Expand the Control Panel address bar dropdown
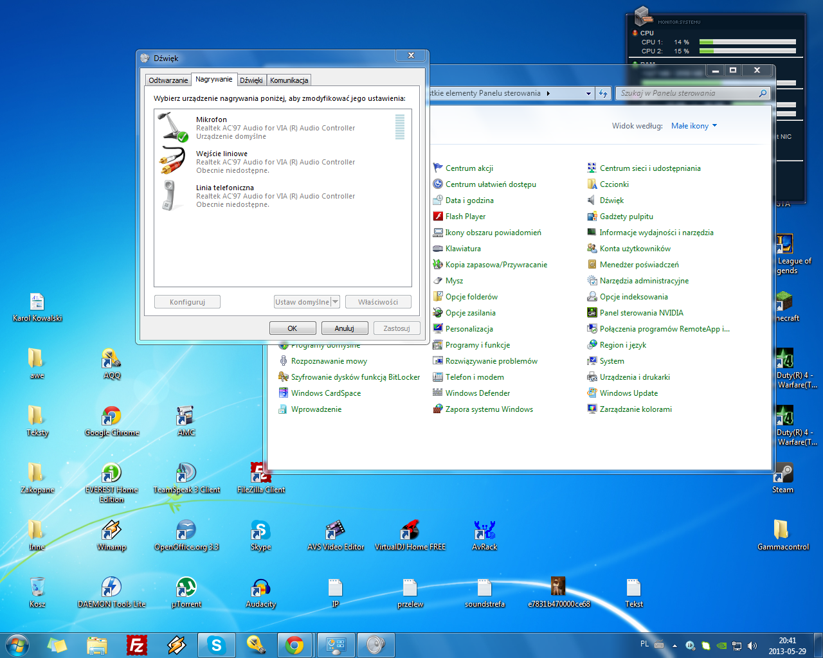This screenshot has height=658, width=823. [588, 94]
